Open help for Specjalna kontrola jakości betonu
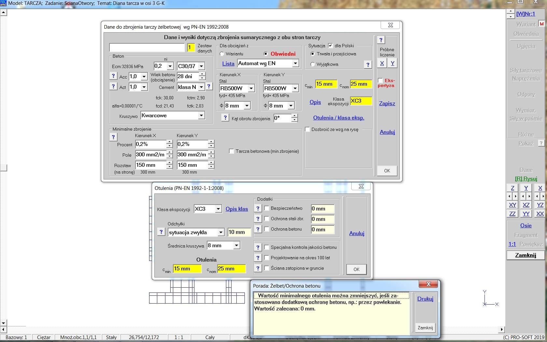This screenshot has width=547, height=342. click(258, 248)
